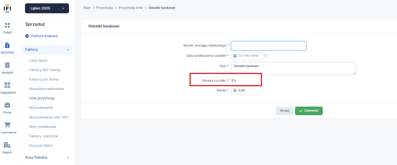Open the Najem building icon
The height and width of the screenshot is (165, 397).
coord(7,145)
